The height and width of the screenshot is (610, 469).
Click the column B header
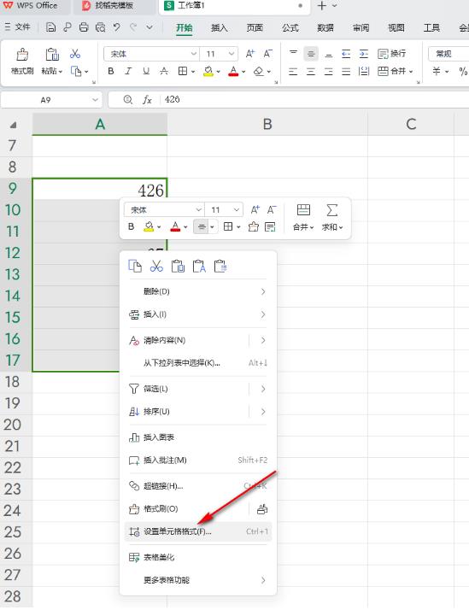click(267, 124)
